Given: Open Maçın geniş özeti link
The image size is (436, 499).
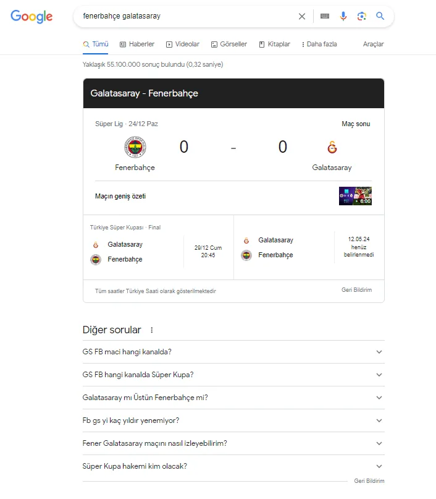Looking at the screenshot, I should (x=120, y=196).
